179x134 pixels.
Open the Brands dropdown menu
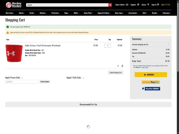155,13
